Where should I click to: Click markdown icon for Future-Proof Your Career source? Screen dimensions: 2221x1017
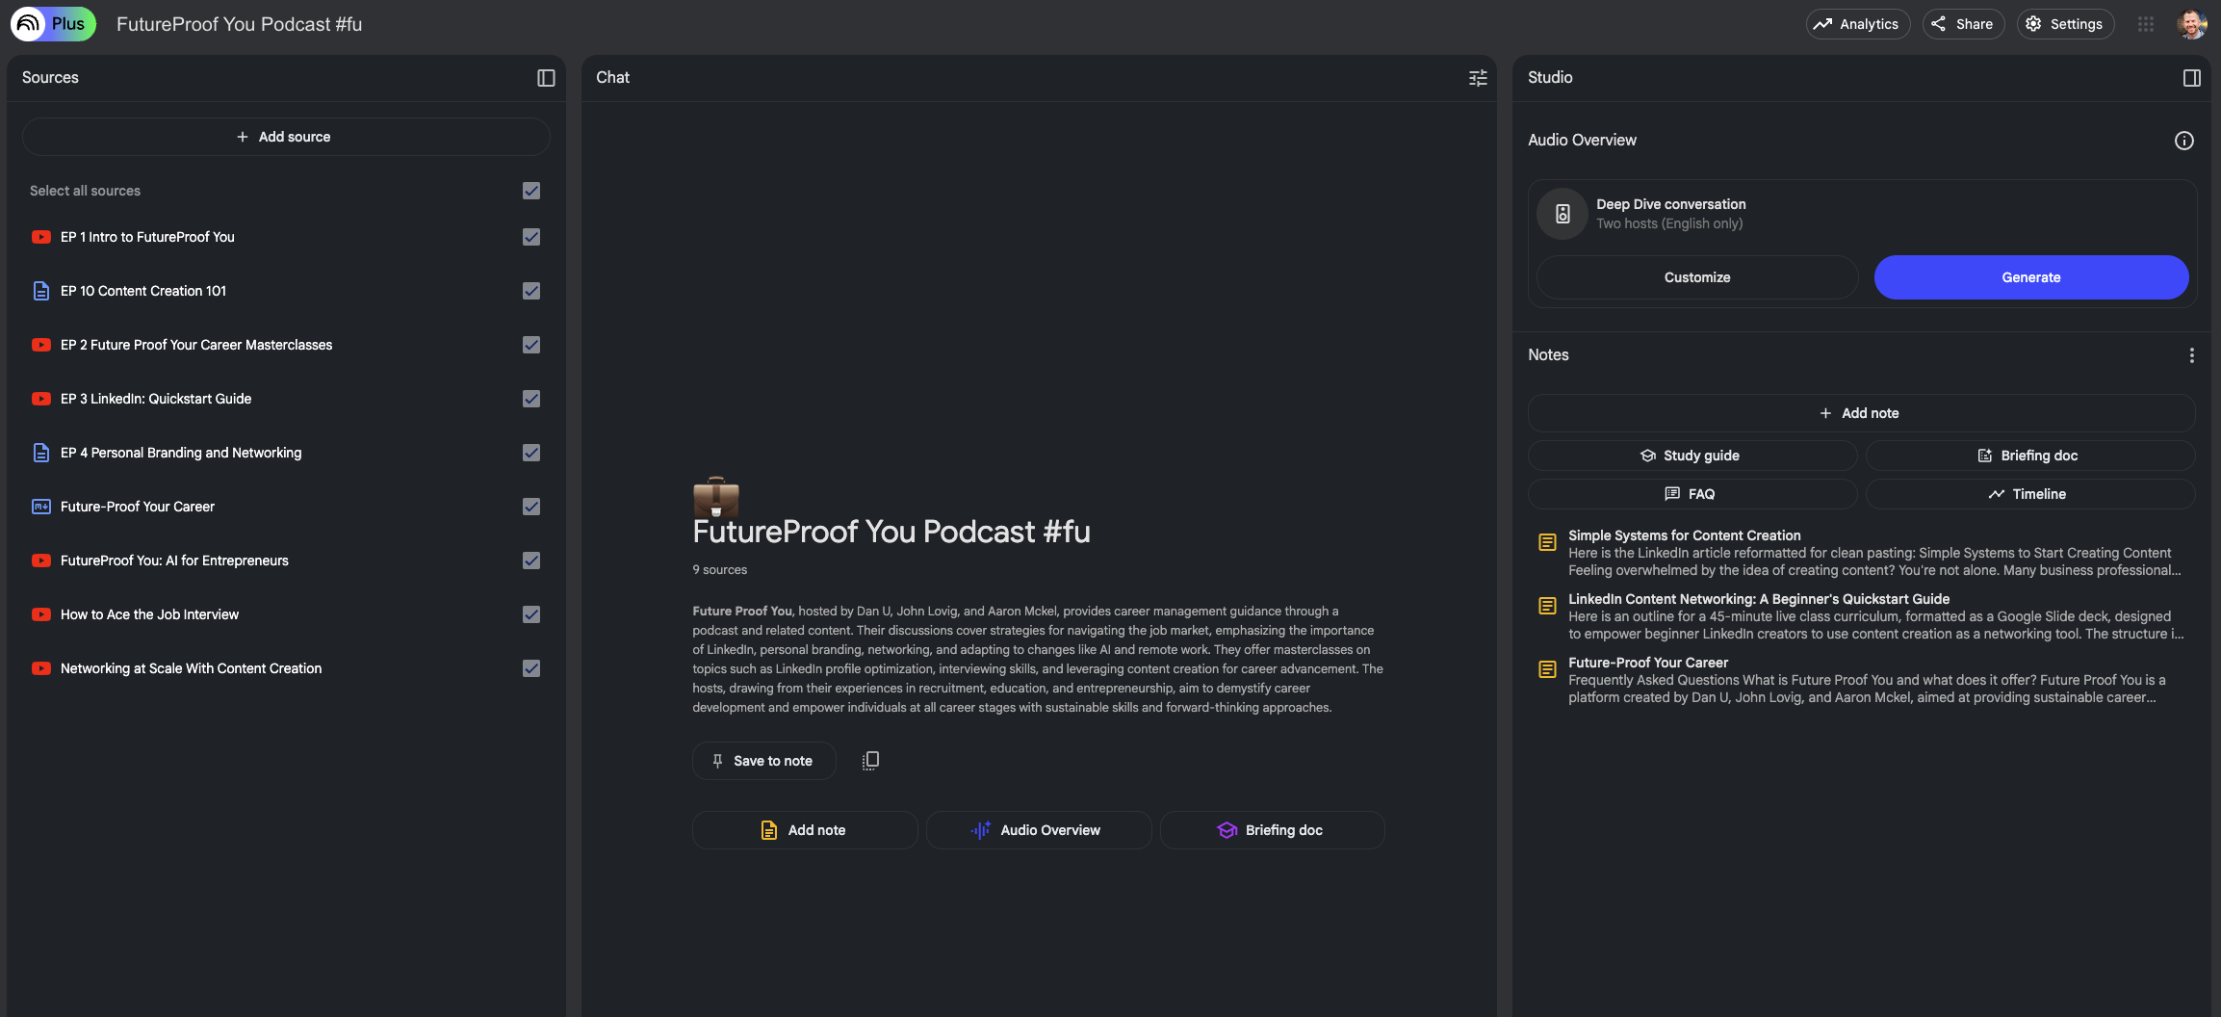click(41, 507)
